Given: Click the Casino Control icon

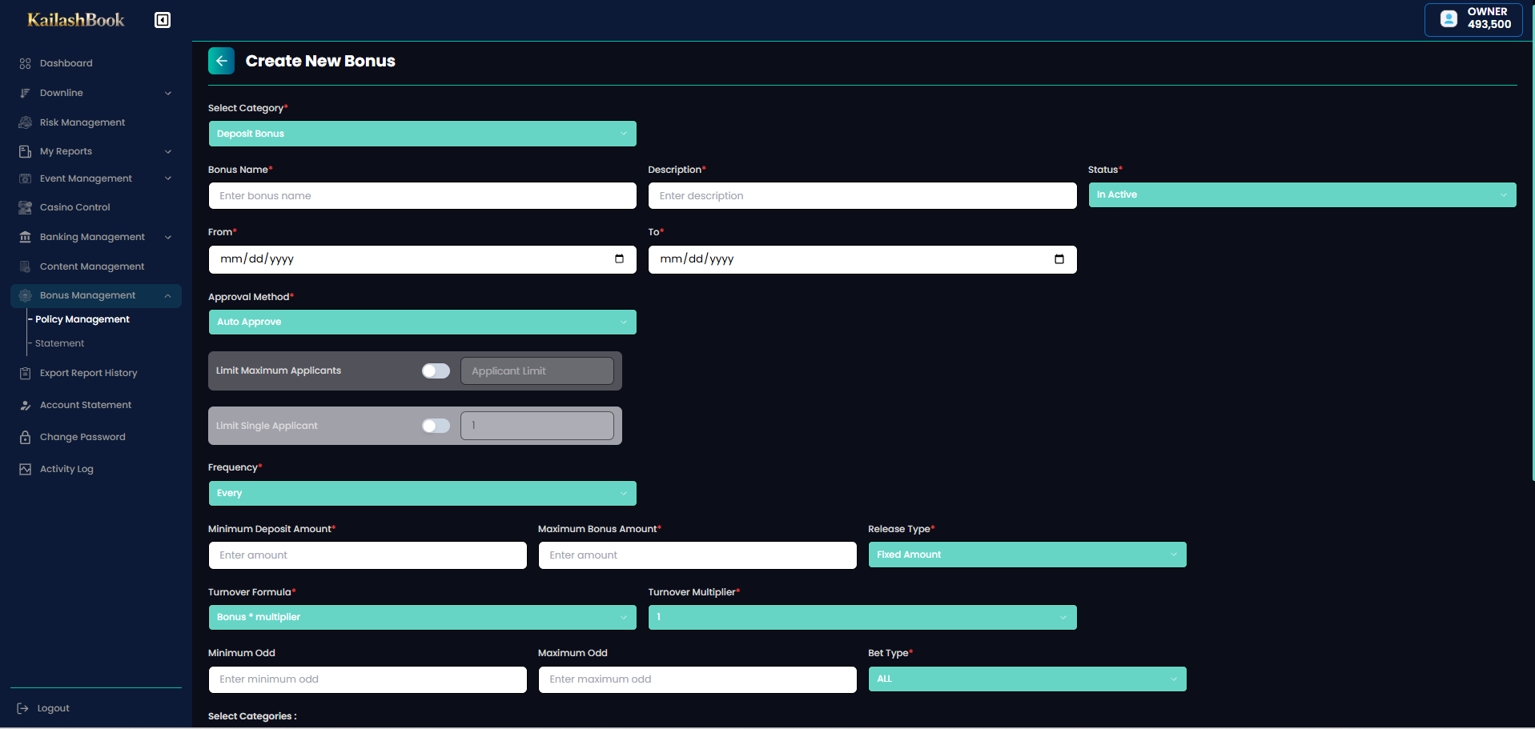Looking at the screenshot, I should coord(25,207).
